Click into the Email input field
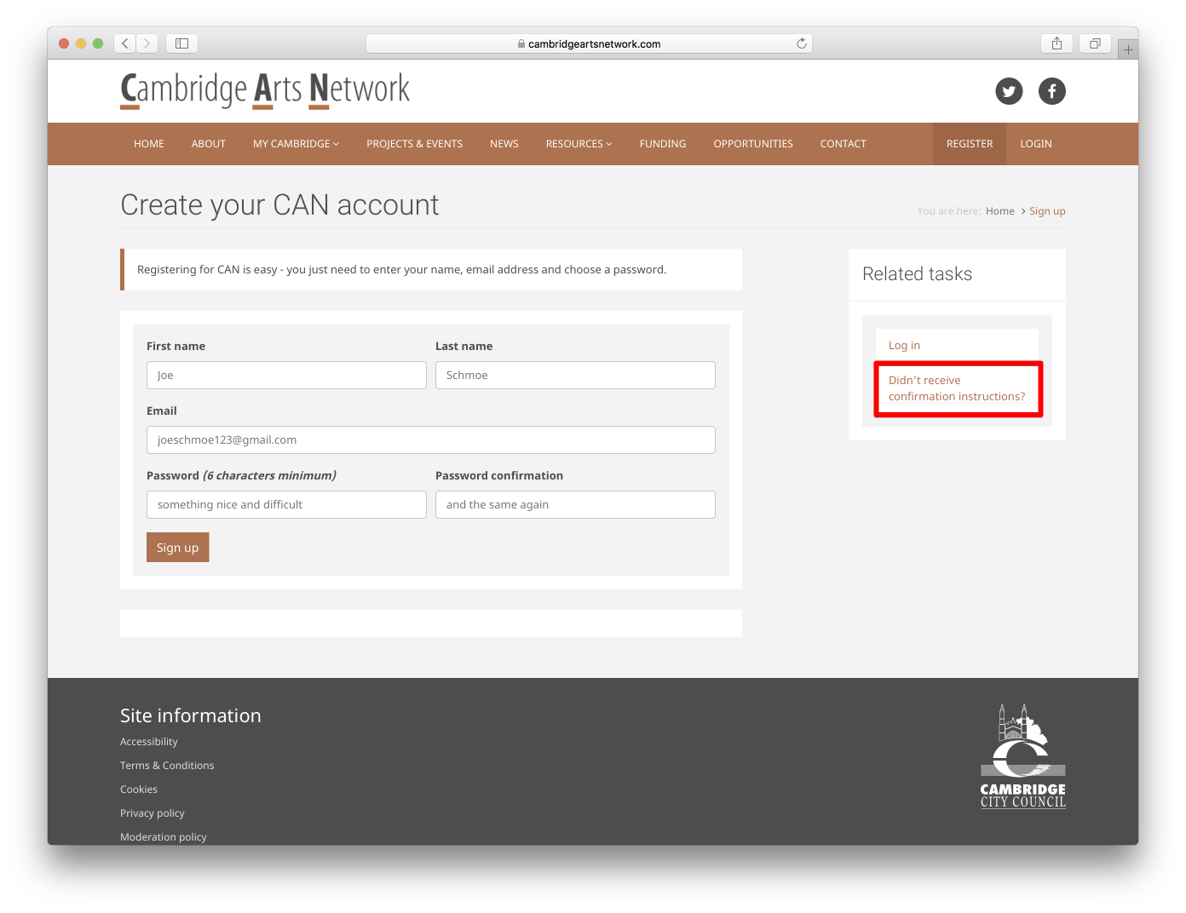 (430, 440)
